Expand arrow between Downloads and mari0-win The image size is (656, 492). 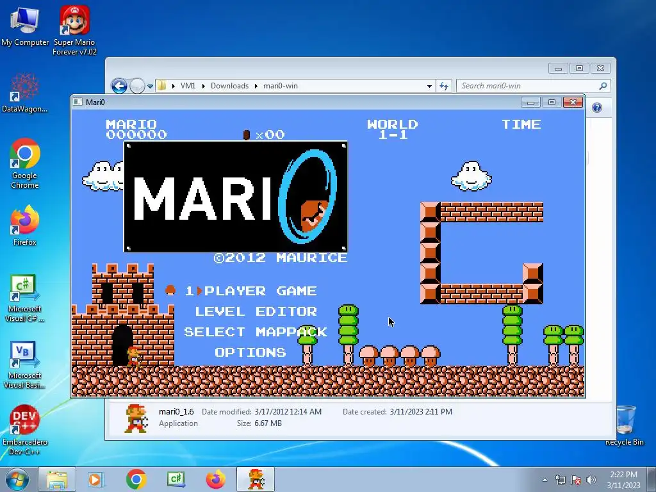[x=256, y=86]
